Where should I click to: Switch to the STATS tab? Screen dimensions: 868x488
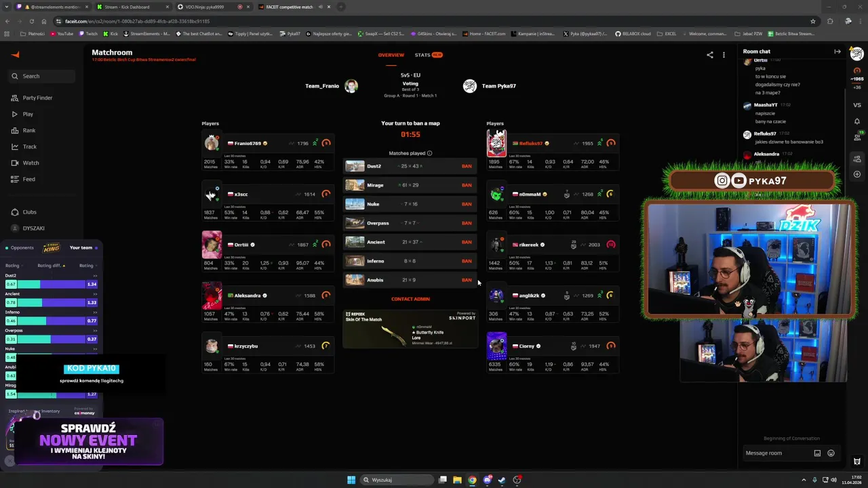coord(428,55)
